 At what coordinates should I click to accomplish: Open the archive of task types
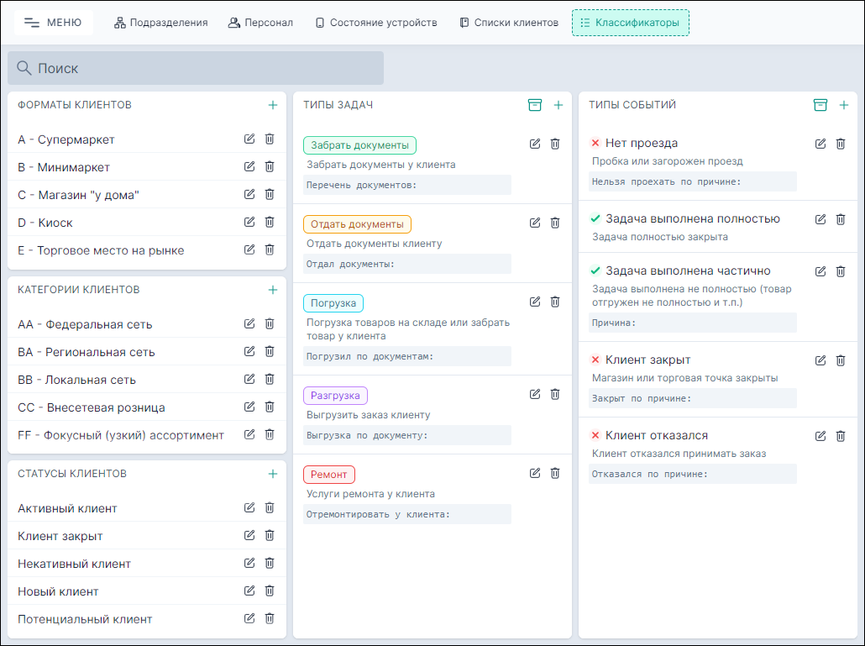[535, 105]
